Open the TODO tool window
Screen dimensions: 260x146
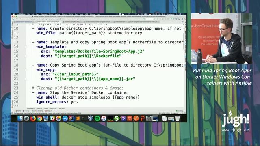[x=18, y=111]
